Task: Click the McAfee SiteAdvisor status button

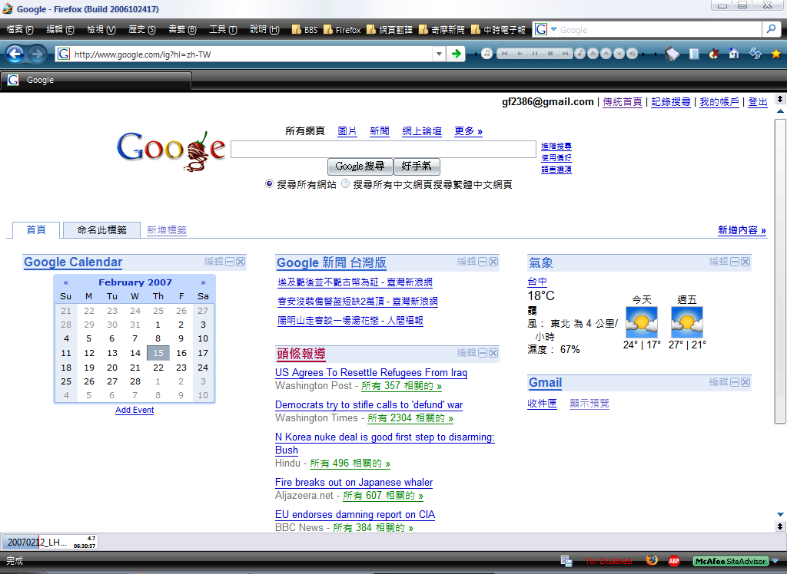Action: click(x=730, y=561)
